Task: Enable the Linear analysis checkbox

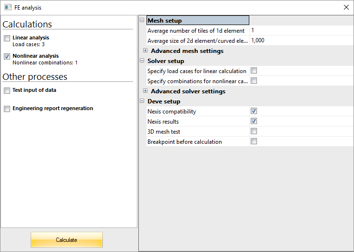Action: click(7, 38)
